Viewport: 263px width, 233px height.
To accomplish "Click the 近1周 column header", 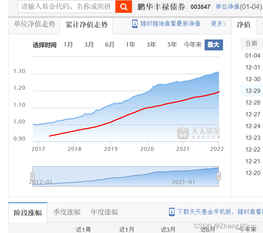I will (83, 229).
